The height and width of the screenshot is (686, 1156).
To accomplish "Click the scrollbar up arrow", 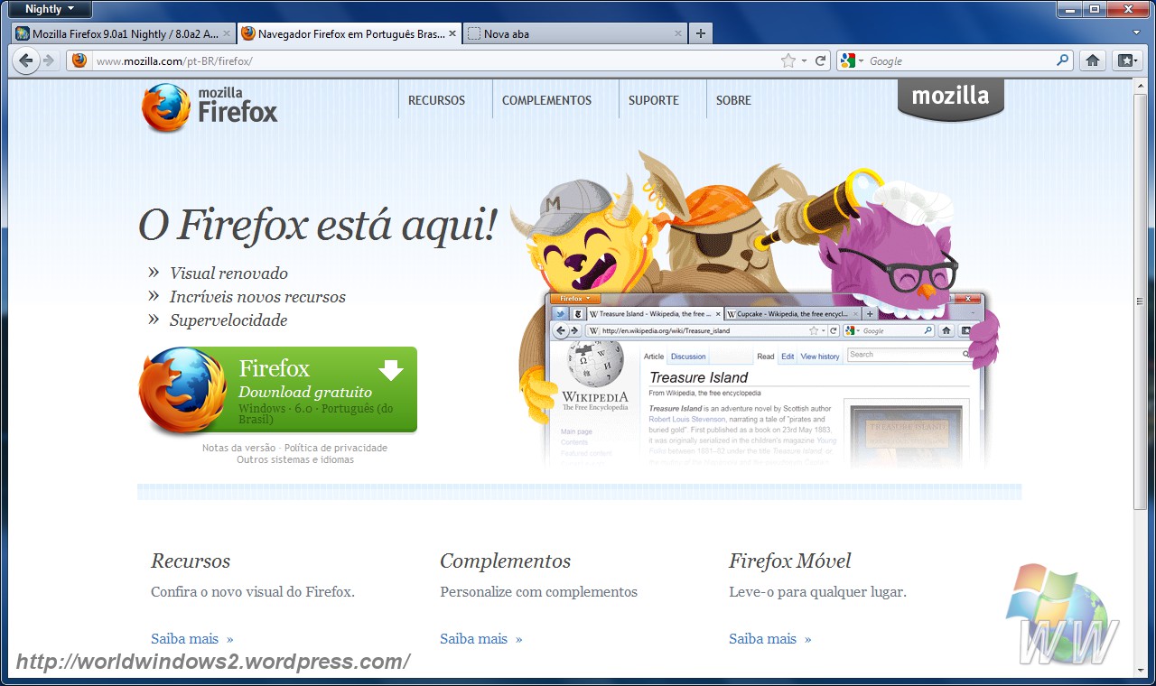I will coord(1140,84).
